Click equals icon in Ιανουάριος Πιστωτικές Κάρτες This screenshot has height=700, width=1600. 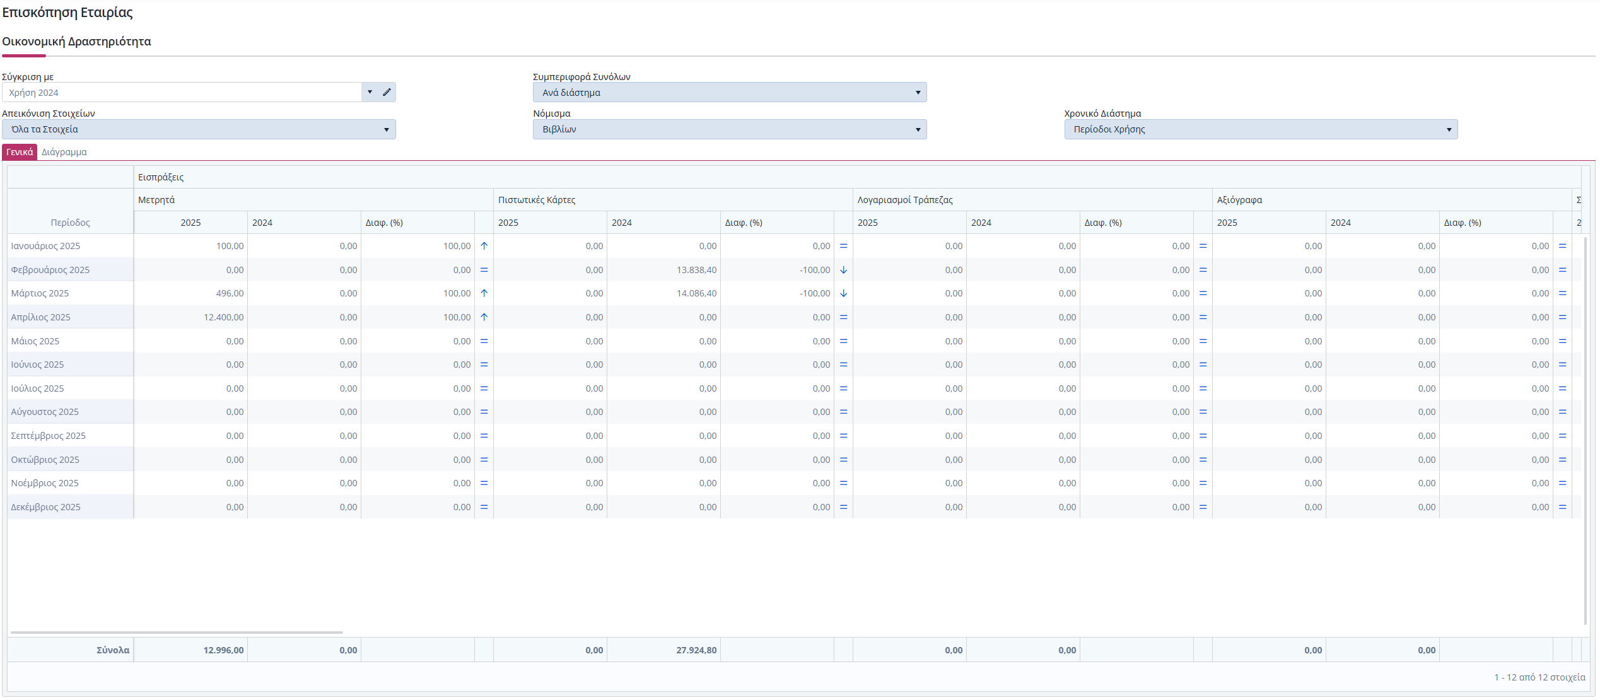pos(843,246)
